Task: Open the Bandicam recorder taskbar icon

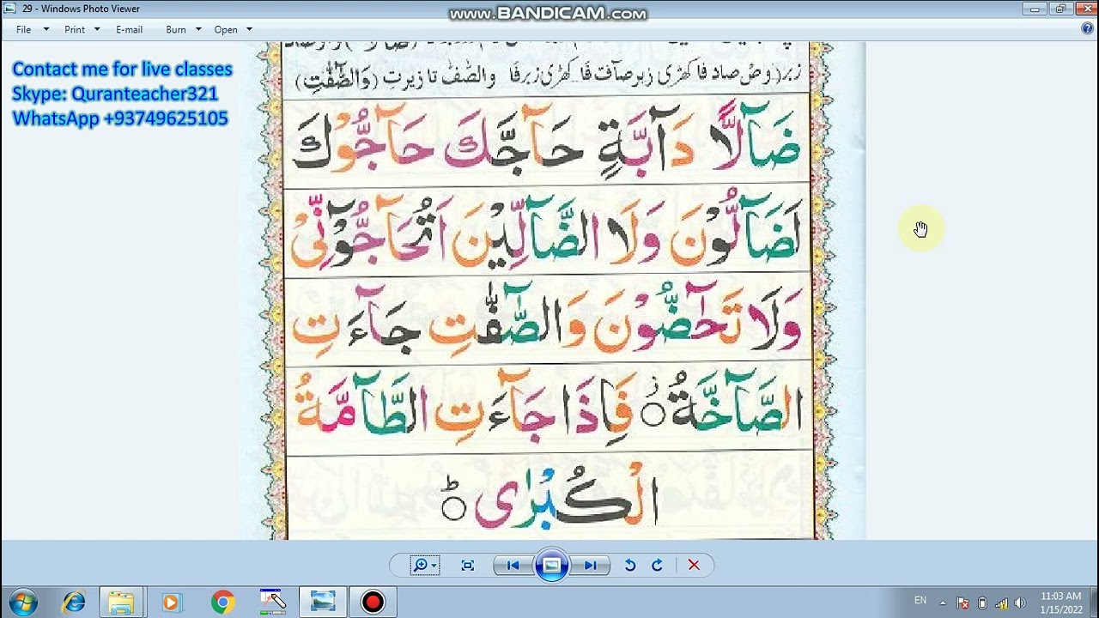Action: pyautogui.click(x=373, y=603)
